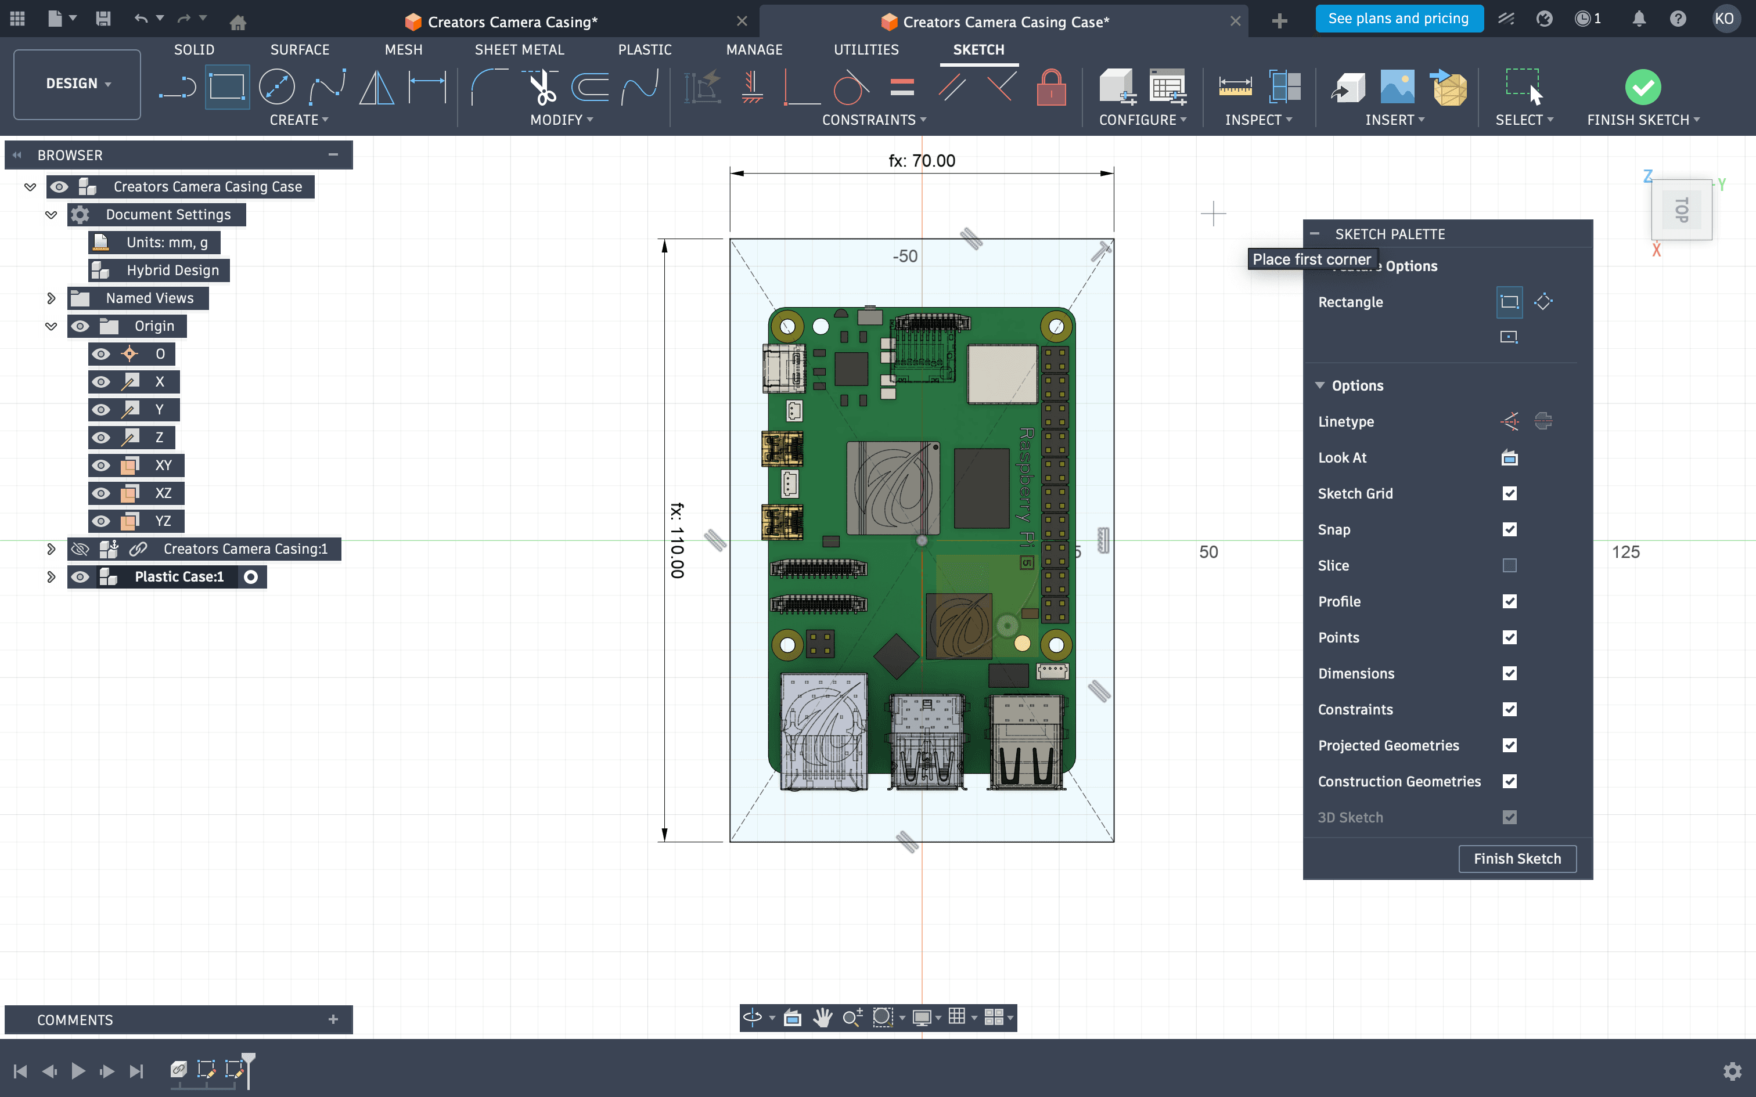Open a new design tab with plus
This screenshot has height=1097, width=1756.
(x=1279, y=21)
